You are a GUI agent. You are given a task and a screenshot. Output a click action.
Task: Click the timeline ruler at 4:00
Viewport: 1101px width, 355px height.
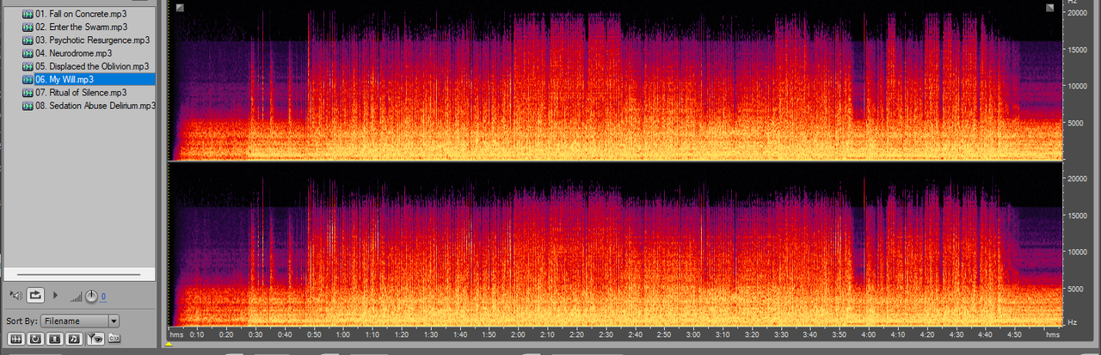[x=868, y=334]
